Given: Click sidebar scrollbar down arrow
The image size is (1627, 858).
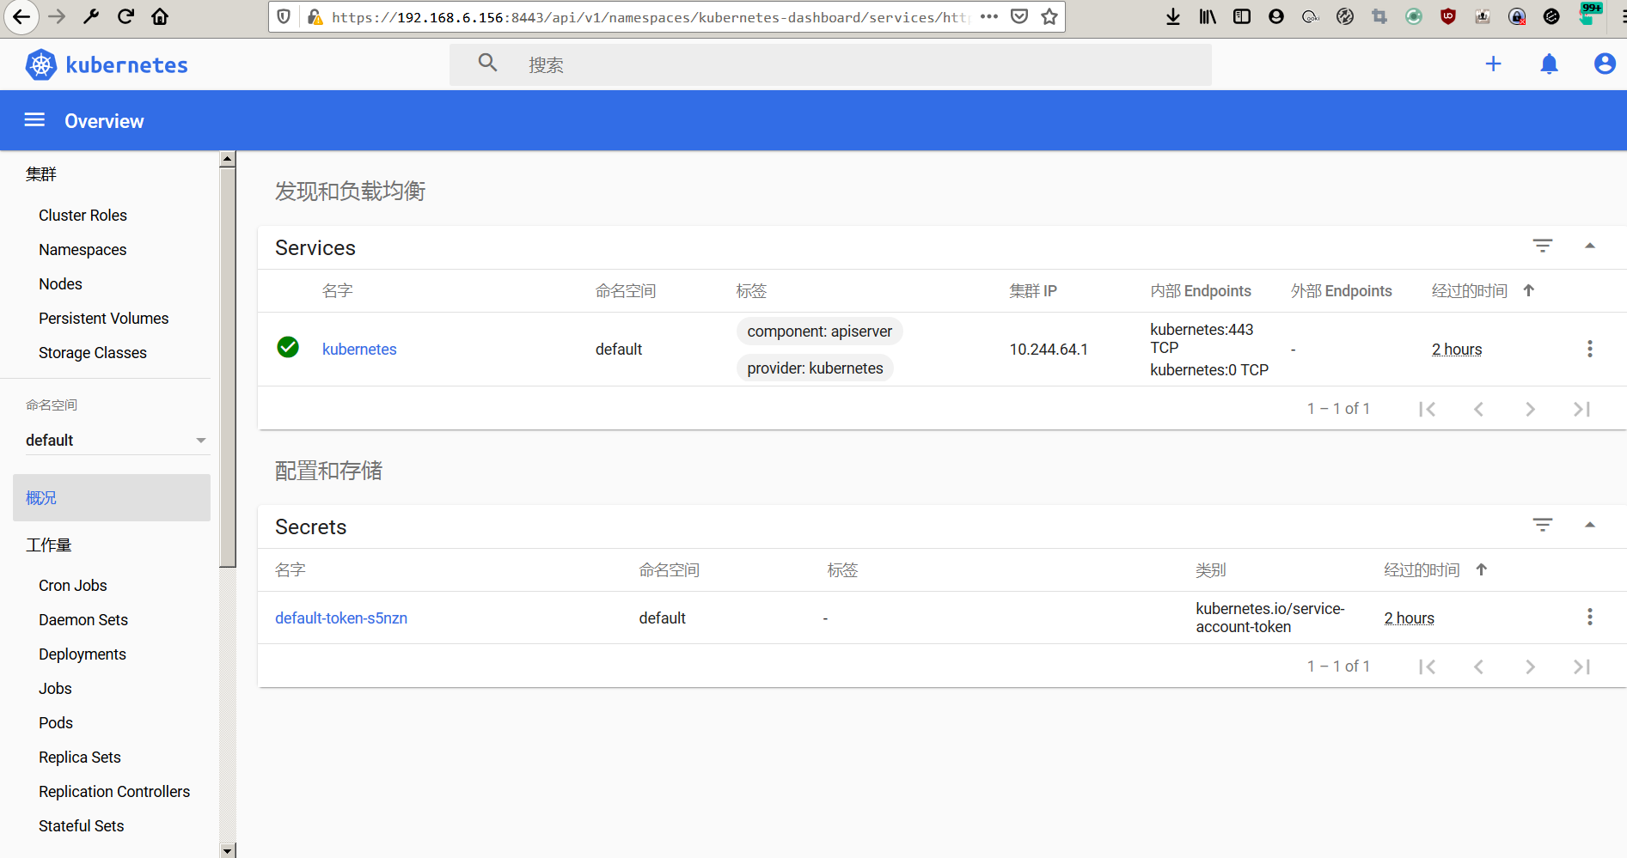Looking at the screenshot, I should pos(227,850).
